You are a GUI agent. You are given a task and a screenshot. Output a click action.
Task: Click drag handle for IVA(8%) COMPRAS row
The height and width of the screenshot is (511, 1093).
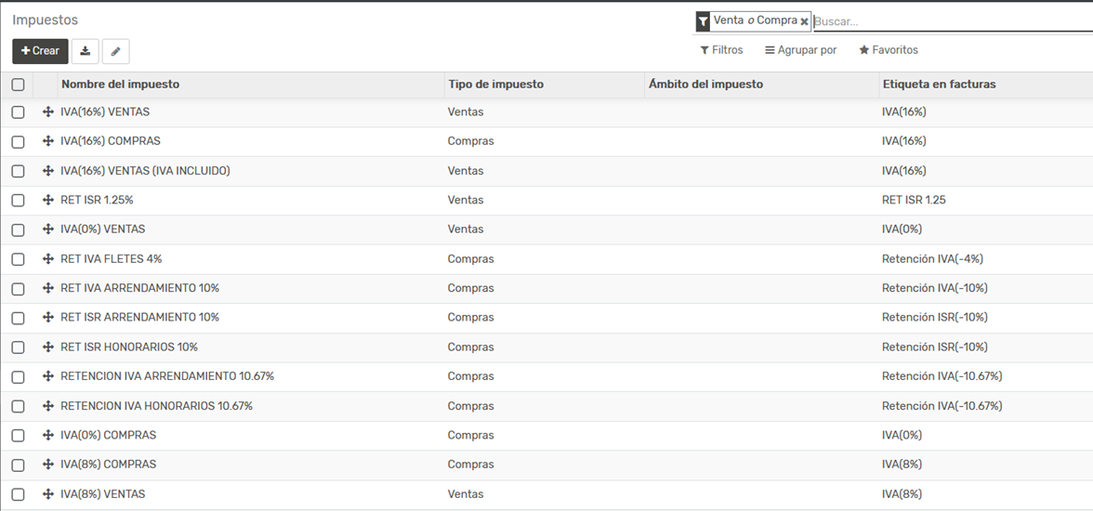tap(48, 465)
